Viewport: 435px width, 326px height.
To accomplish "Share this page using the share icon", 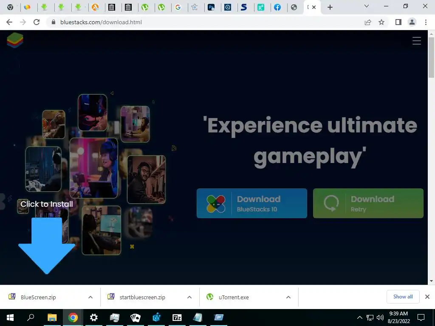I will (x=368, y=22).
